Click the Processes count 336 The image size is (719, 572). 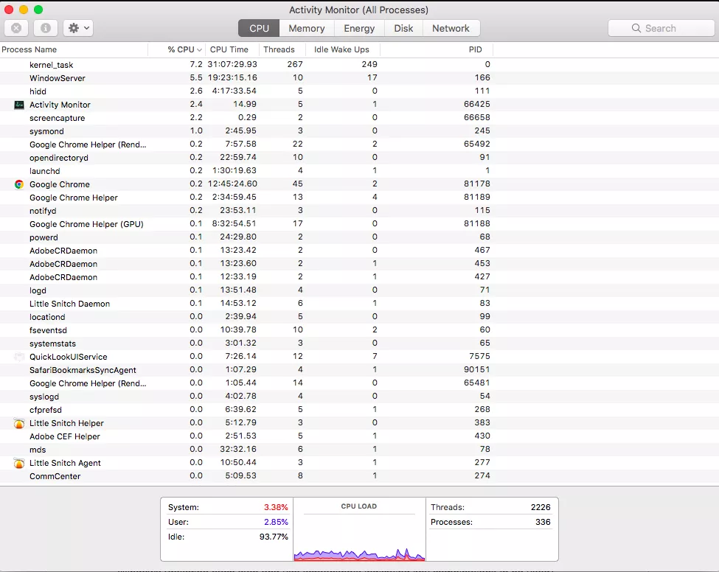tap(543, 522)
